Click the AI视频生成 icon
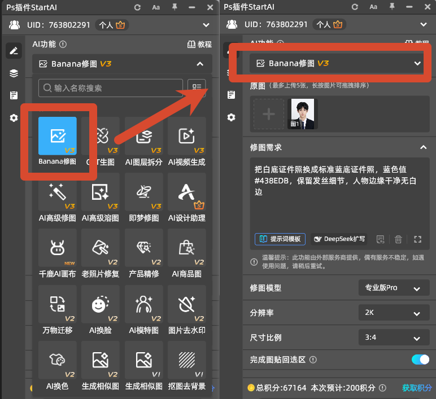The height and width of the screenshot is (399, 436). click(187, 136)
